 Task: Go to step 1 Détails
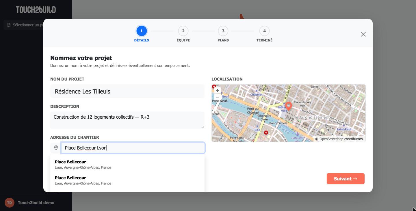pos(142,34)
